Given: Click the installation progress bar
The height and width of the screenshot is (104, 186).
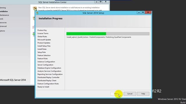Looking at the screenshot, I should pyautogui.click(x=108, y=34).
